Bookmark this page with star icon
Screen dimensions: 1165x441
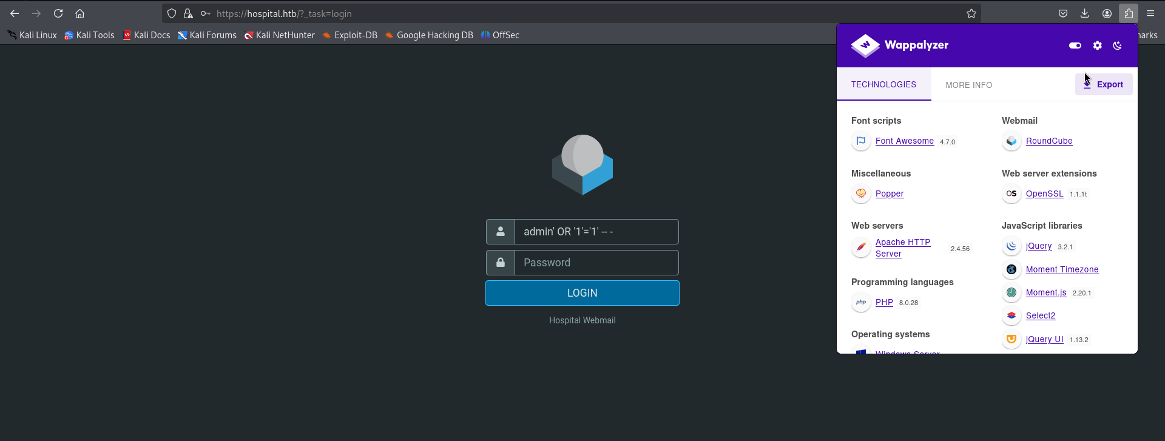[971, 13]
